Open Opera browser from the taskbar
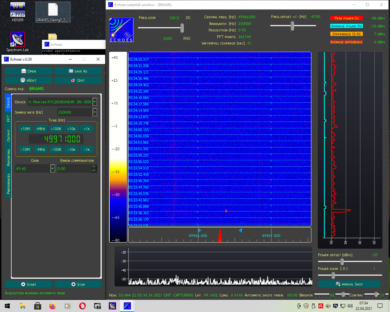The width and height of the screenshot is (390, 312). coord(82,306)
